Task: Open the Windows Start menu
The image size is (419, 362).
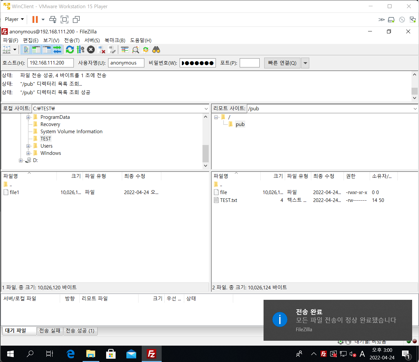Action: point(10,354)
